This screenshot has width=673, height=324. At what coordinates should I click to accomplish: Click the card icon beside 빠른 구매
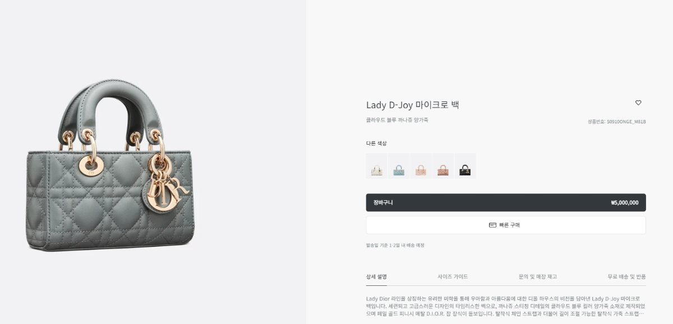point(492,225)
